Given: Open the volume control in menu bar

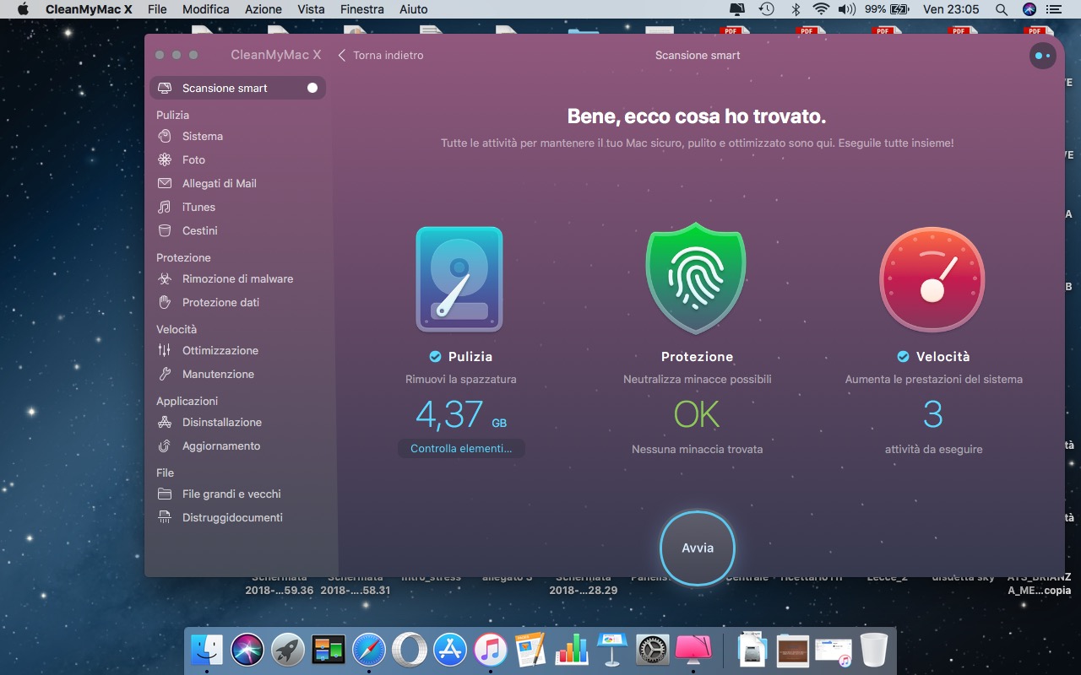Looking at the screenshot, I should click(847, 9).
